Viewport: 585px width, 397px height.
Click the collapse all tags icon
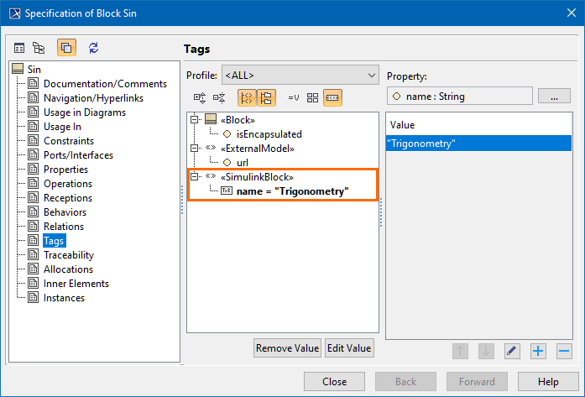(x=219, y=98)
